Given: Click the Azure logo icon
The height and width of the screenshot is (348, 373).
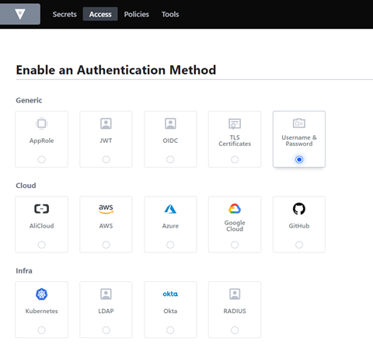Looking at the screenshot, I should tap(170, 209).
